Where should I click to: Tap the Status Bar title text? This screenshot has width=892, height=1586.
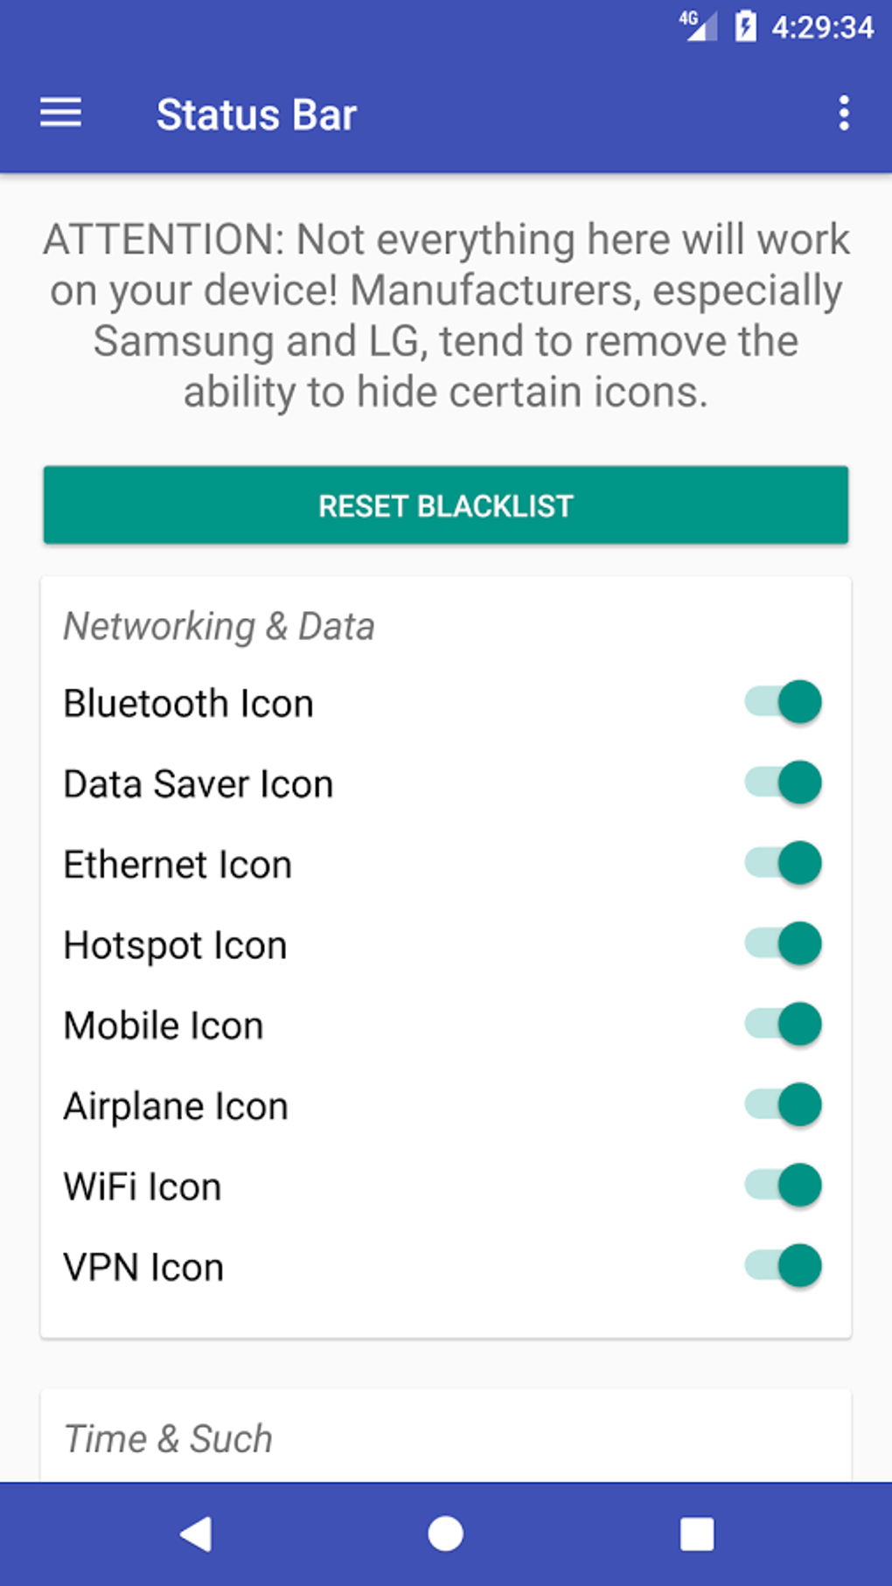(256, 115)
